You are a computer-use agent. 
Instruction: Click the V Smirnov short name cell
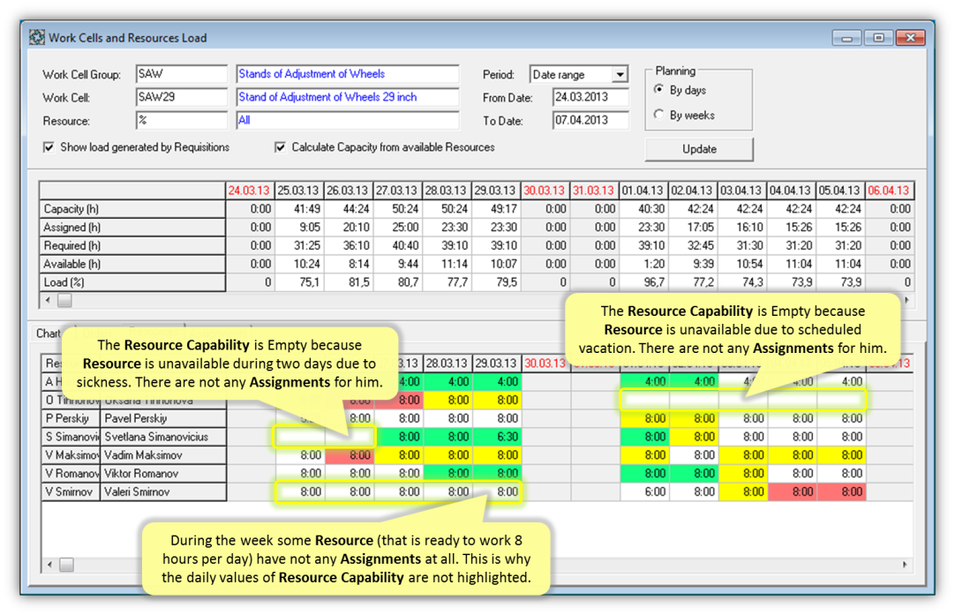pyautogui.click(x=71, y=491)
